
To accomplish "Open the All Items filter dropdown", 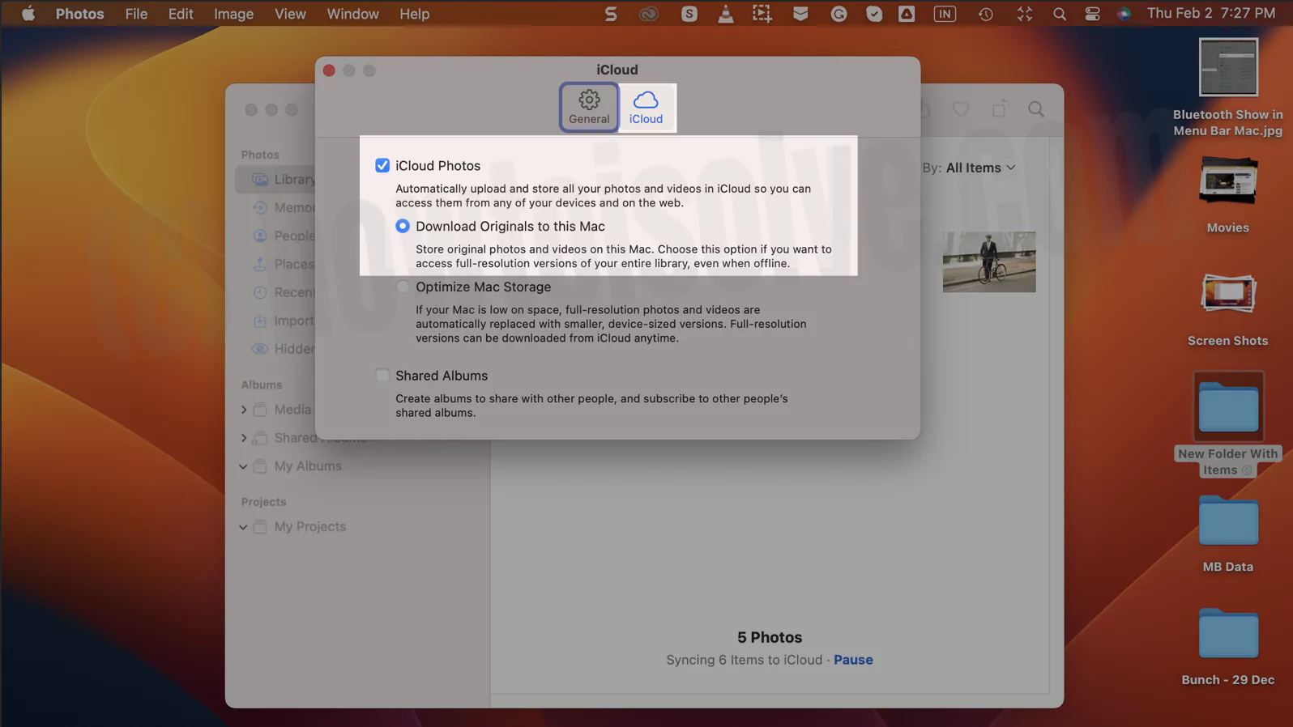I will point(980,168).
